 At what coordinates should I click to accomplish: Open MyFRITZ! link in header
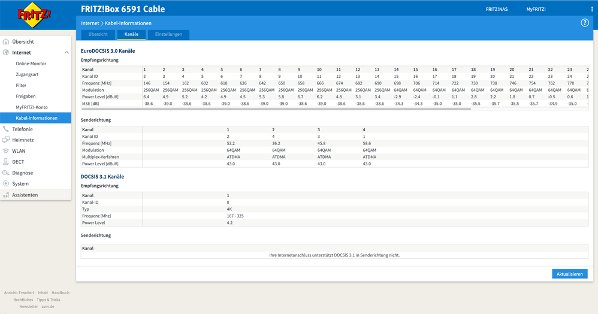tap(536, 9)
